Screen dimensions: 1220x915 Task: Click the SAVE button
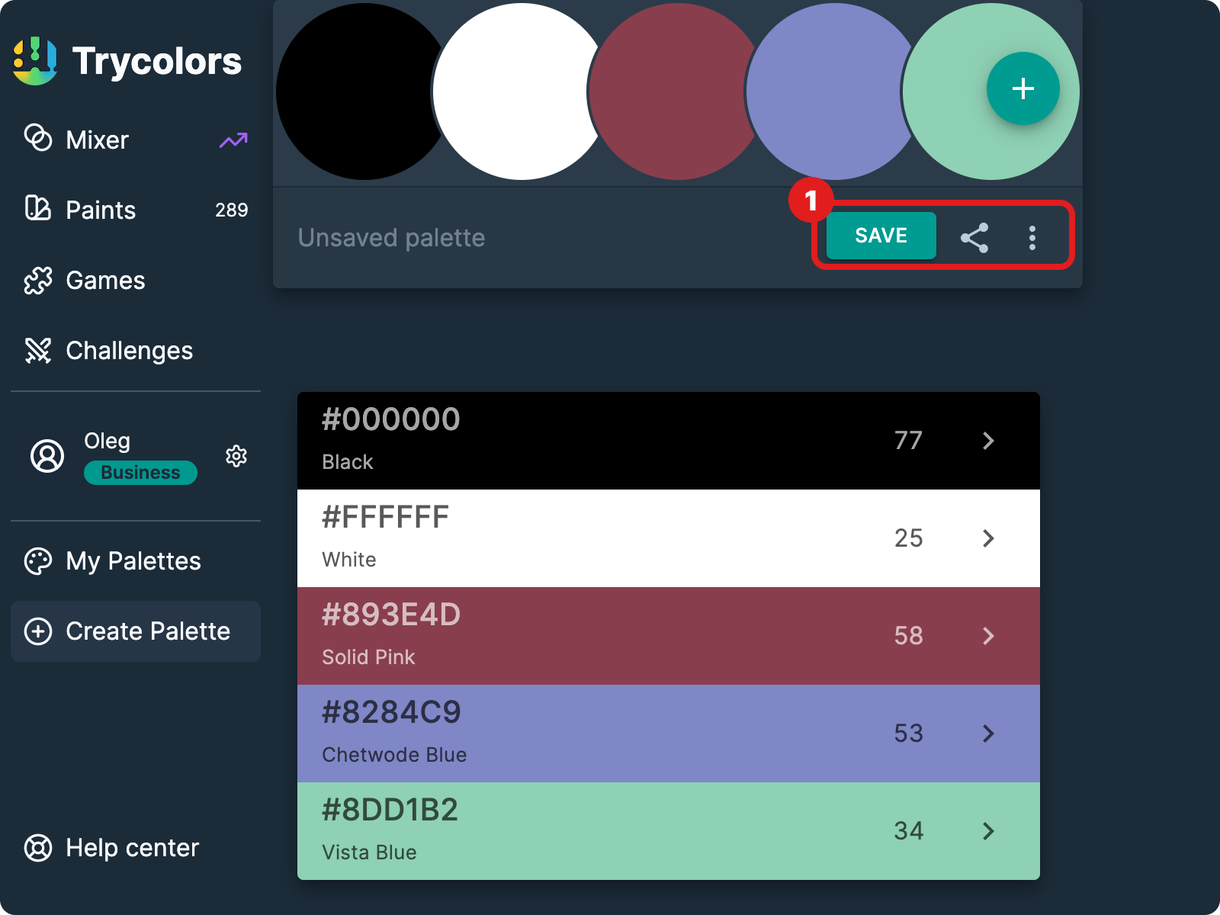click(x=881, y=236)
